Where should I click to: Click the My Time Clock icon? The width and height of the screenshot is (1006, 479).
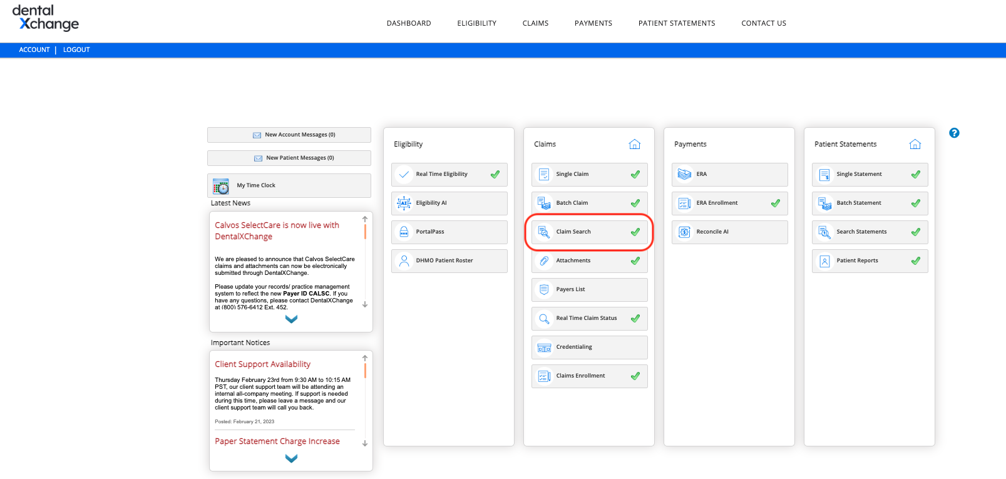(x=221, y=186)
